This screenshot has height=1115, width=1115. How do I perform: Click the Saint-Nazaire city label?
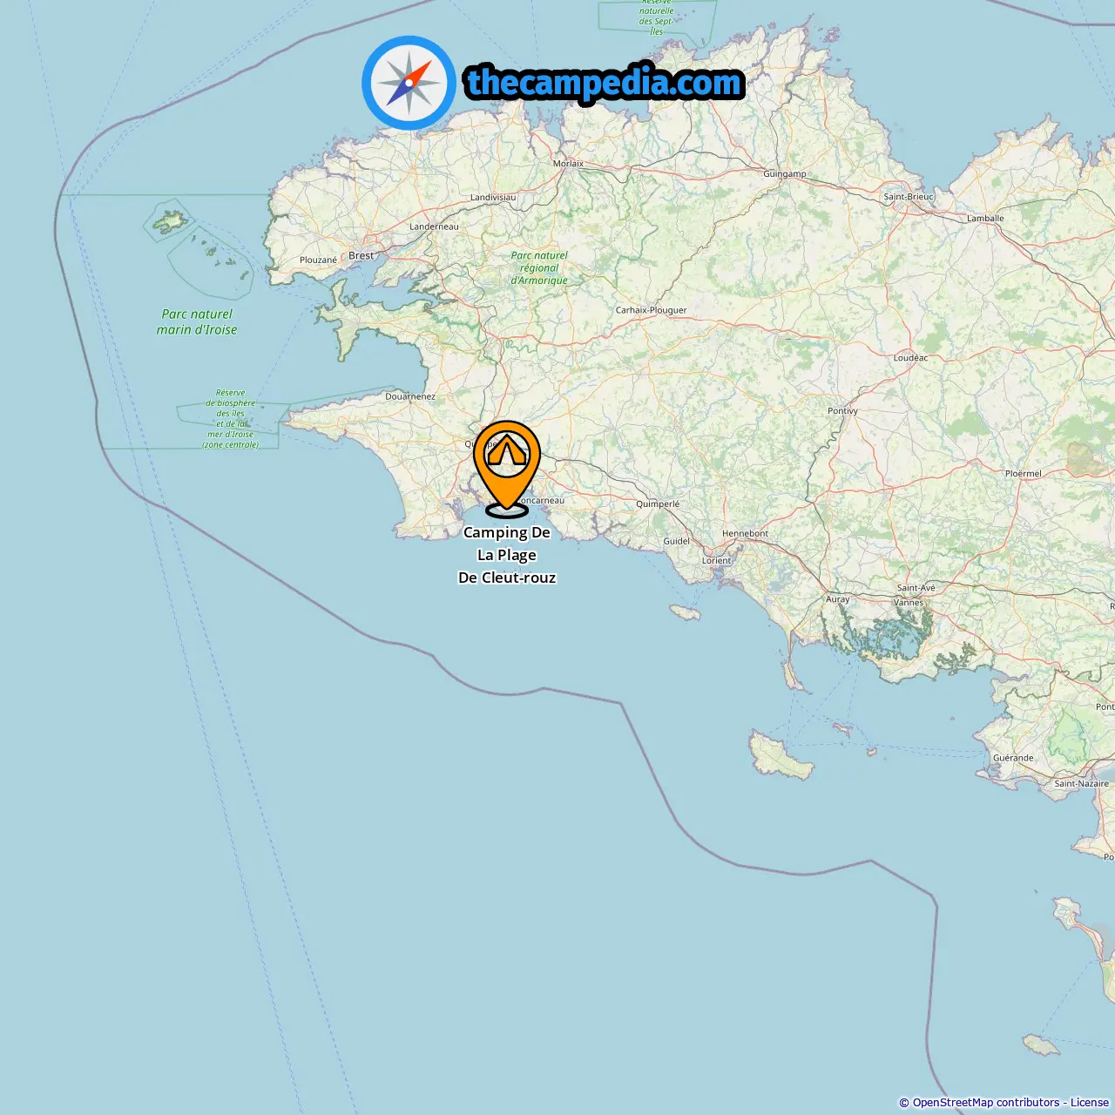1081,784
